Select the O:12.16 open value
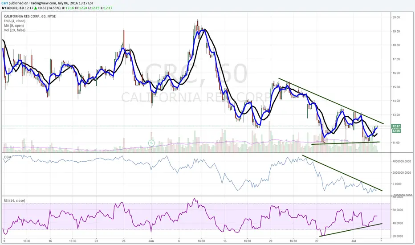The image size is (415, 245). 68,8
